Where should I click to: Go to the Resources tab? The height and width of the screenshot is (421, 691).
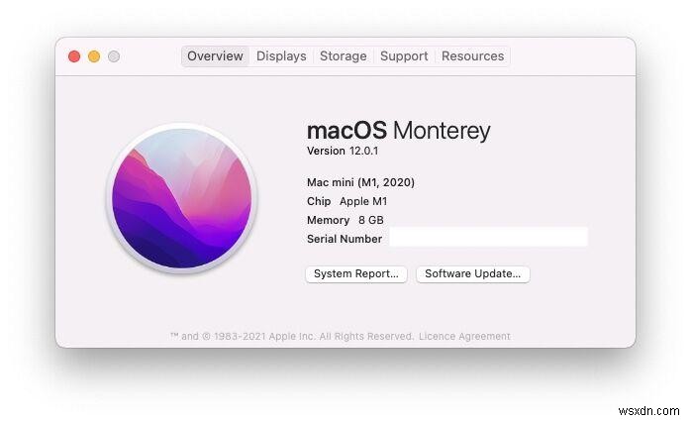(472, 56)
